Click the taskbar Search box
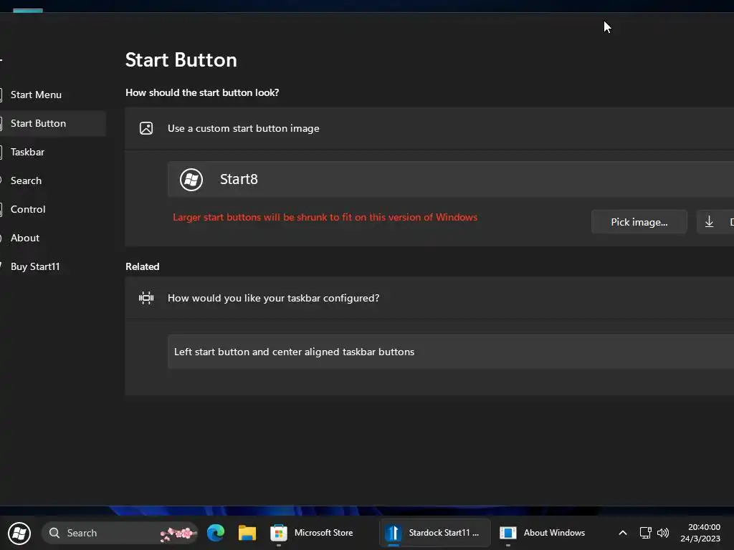Viewport: 734px width, 550px height. (x=120, y=533)
